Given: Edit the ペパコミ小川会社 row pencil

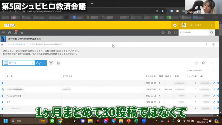Looking at the screenshot, I should pos(214,96).
